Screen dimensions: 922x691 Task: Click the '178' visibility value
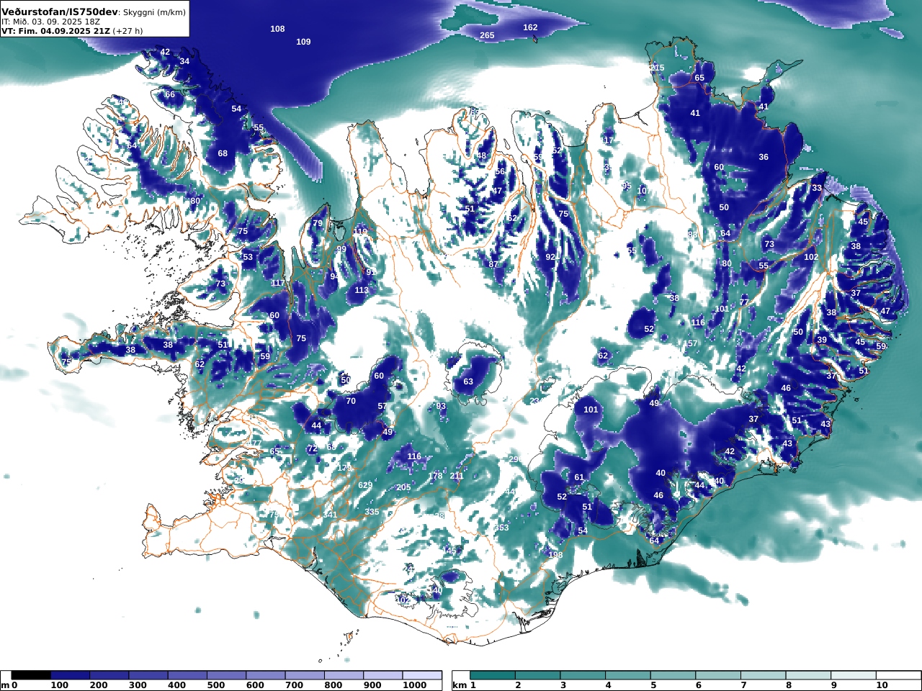pyautogui.click(x=435, y=477)
